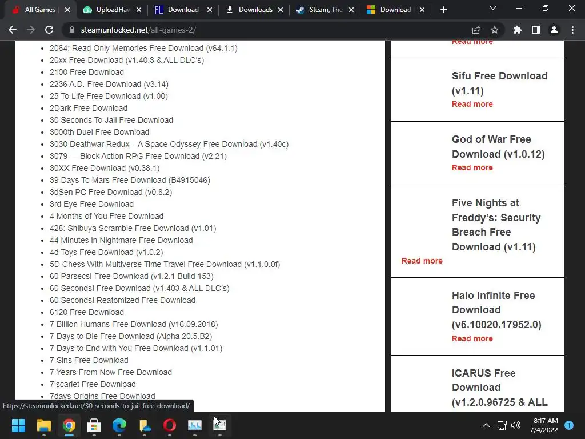Share this page via the share icon
Screen dimensions: 585x439
click(476, 30)
